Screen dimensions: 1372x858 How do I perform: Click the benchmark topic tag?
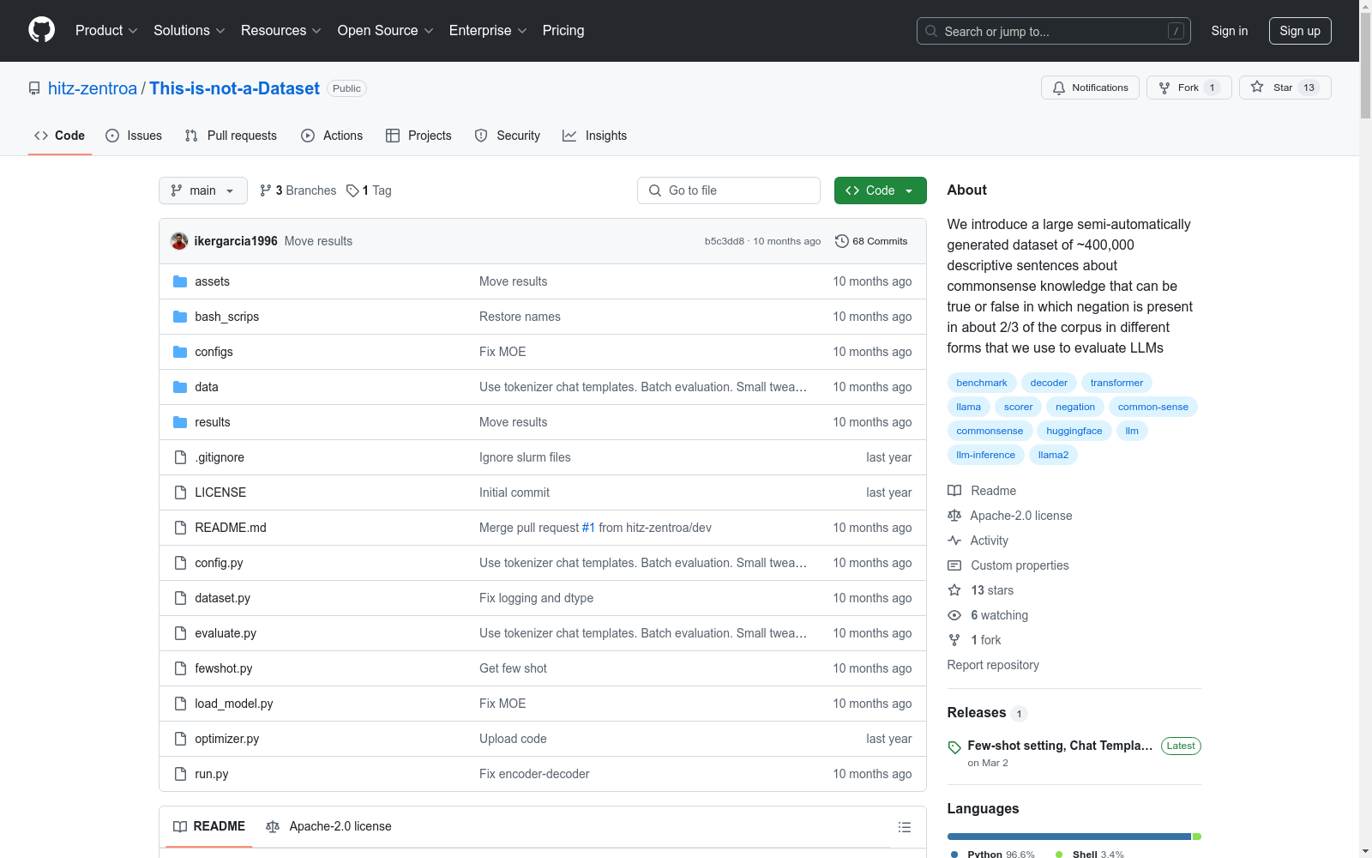(x=982, y=383)
